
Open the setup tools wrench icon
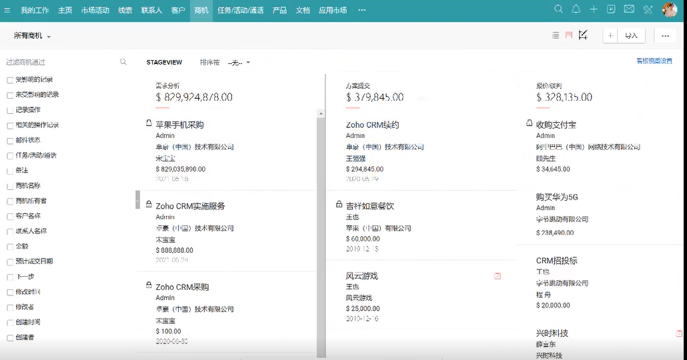coord(648,9)
